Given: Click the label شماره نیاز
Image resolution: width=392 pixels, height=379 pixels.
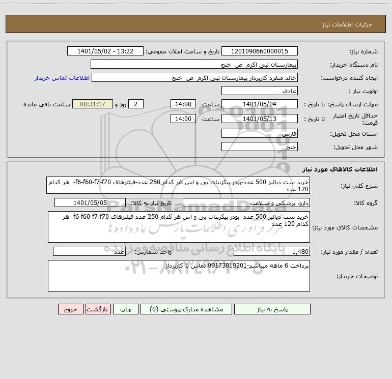Looking at the screenshot, I should coord(363,51).
